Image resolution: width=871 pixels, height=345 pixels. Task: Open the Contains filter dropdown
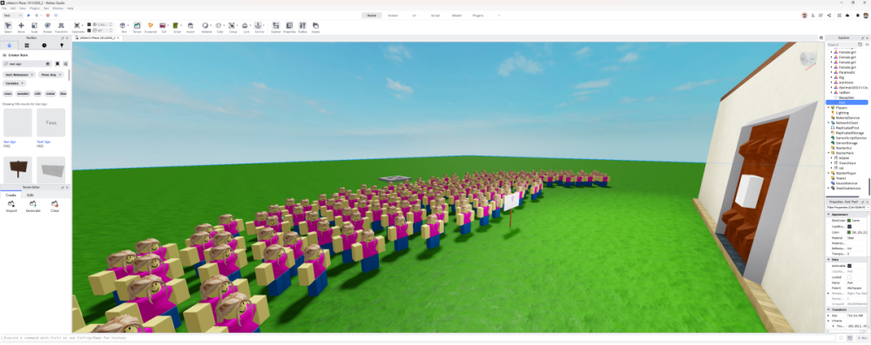[x=14, y=83]
